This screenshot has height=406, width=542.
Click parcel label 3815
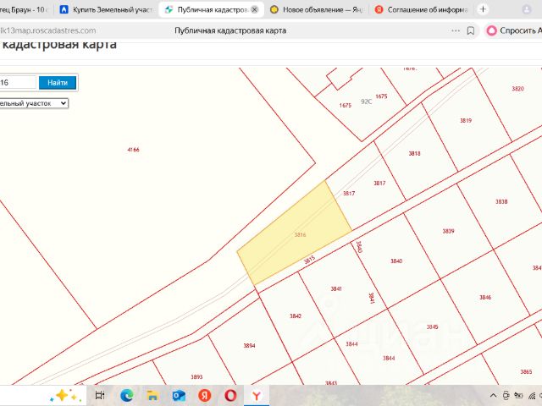click(309, 260)
